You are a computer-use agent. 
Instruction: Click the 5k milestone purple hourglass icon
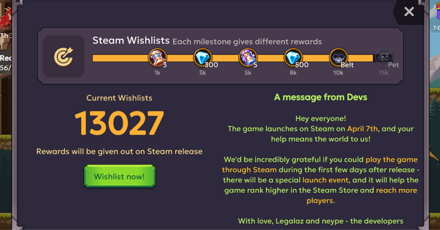pyautogui.click(x=248, y=58)
